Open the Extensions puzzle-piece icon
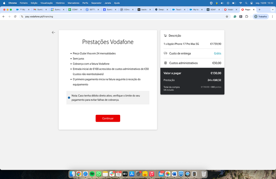The width and height of the screenshot is (276, 179). coord(246,17)
